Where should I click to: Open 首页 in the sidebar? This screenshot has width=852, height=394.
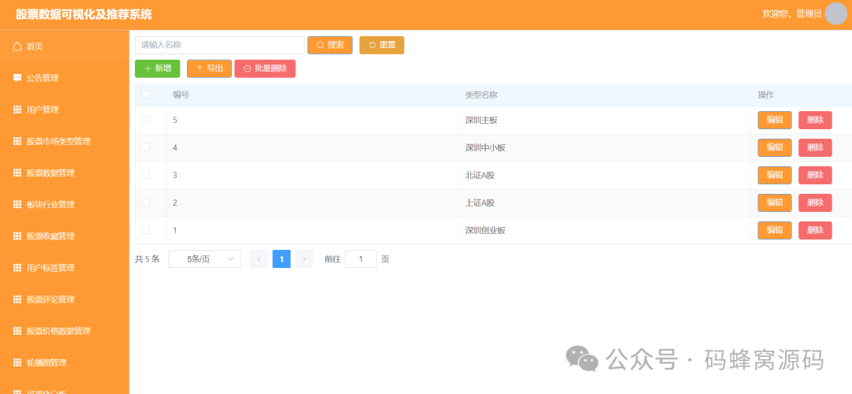pos(65,46)
